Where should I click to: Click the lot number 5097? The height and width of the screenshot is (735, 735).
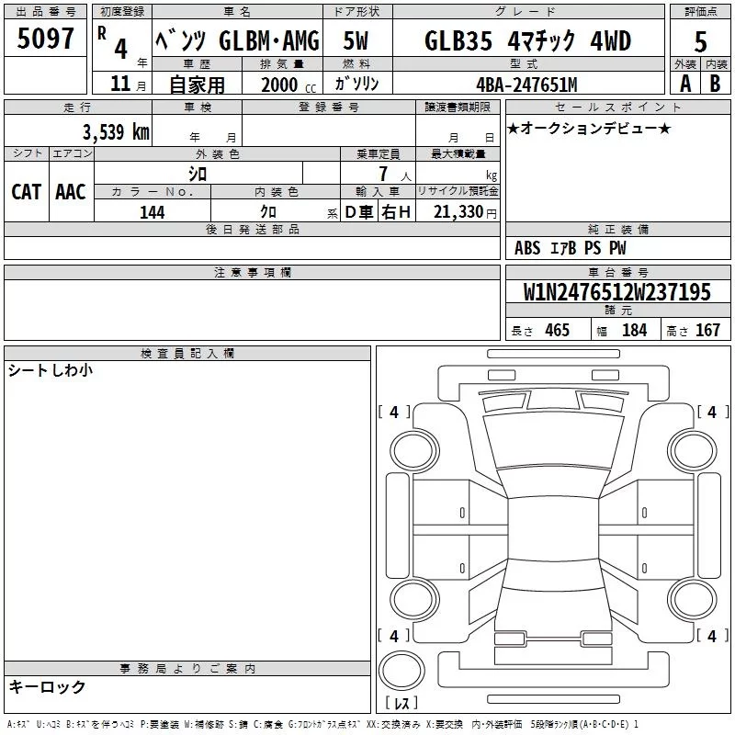(46, 40)
